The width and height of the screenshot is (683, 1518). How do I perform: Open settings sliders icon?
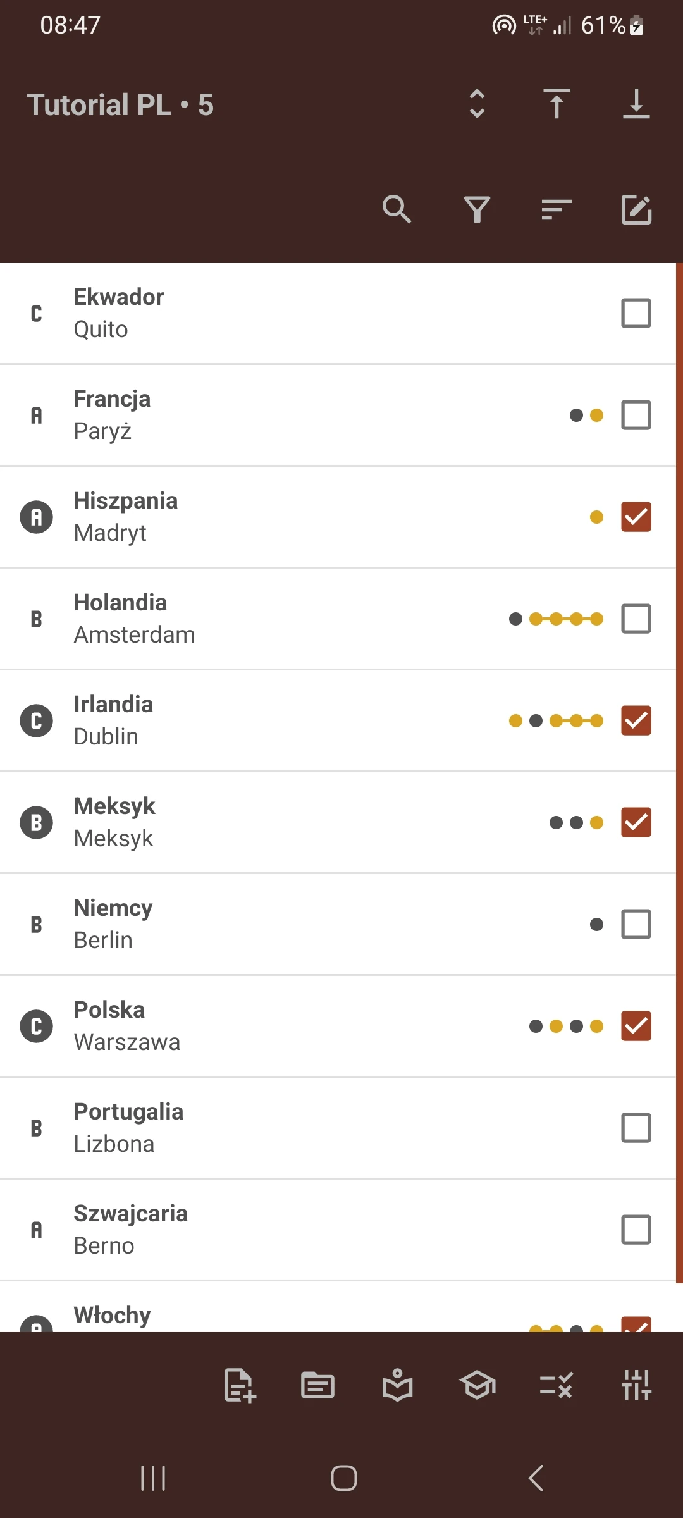pyautogui.click(x=636, y=1386)
